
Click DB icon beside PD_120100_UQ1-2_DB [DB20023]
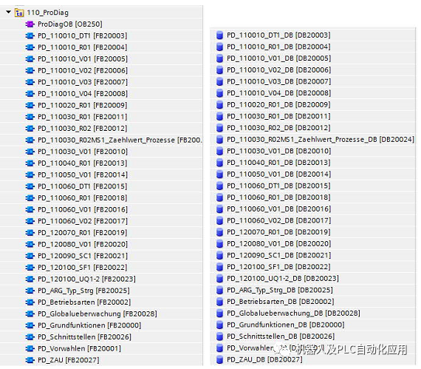tap(219, 279)
